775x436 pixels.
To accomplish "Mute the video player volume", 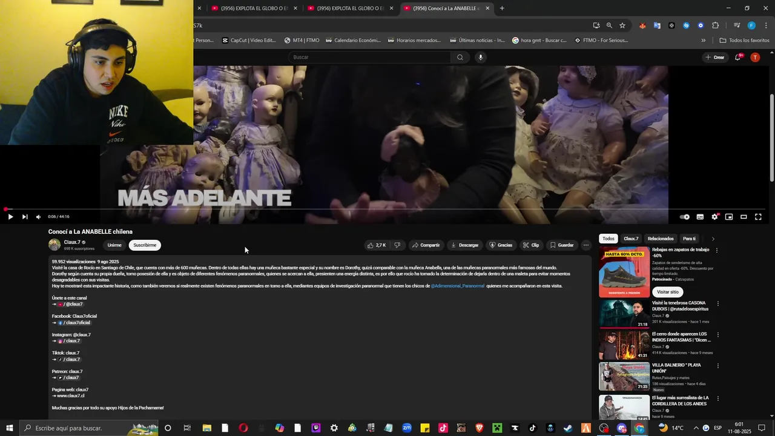I will (x=39, y=217).
